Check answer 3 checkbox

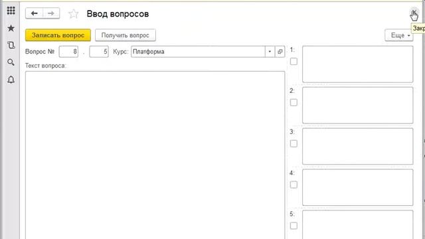294,143
